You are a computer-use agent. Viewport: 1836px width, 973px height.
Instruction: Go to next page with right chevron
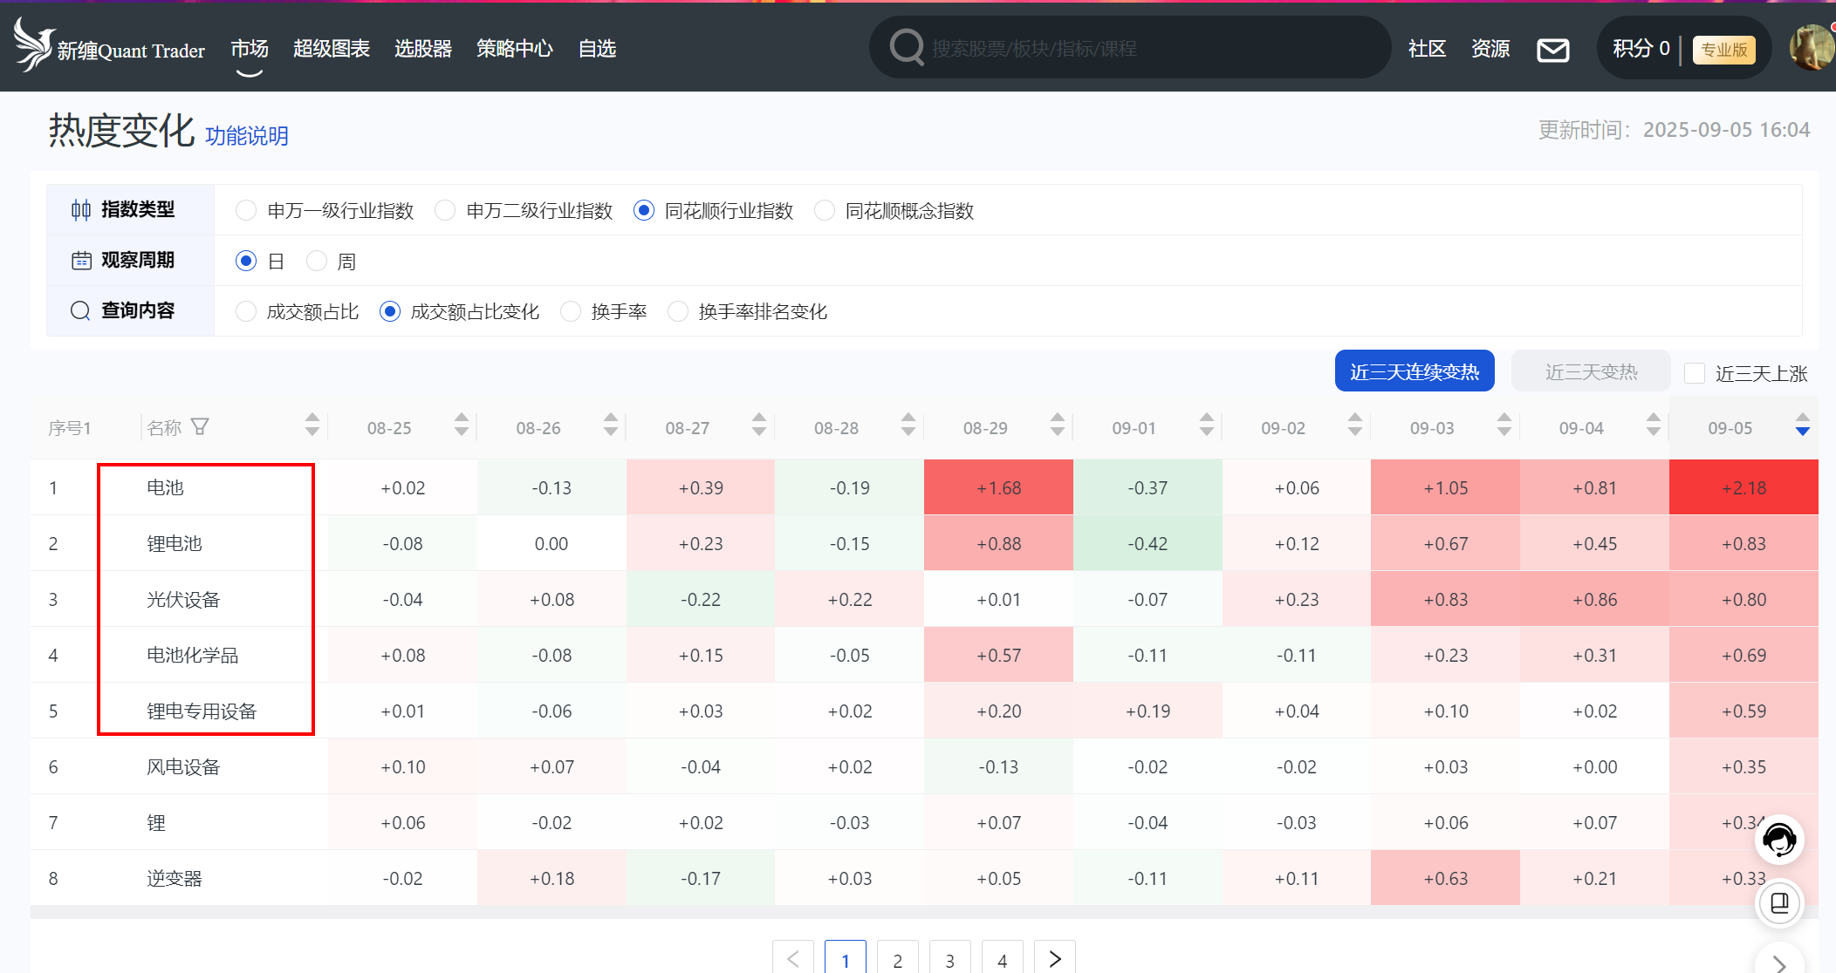pos(1054,959)
